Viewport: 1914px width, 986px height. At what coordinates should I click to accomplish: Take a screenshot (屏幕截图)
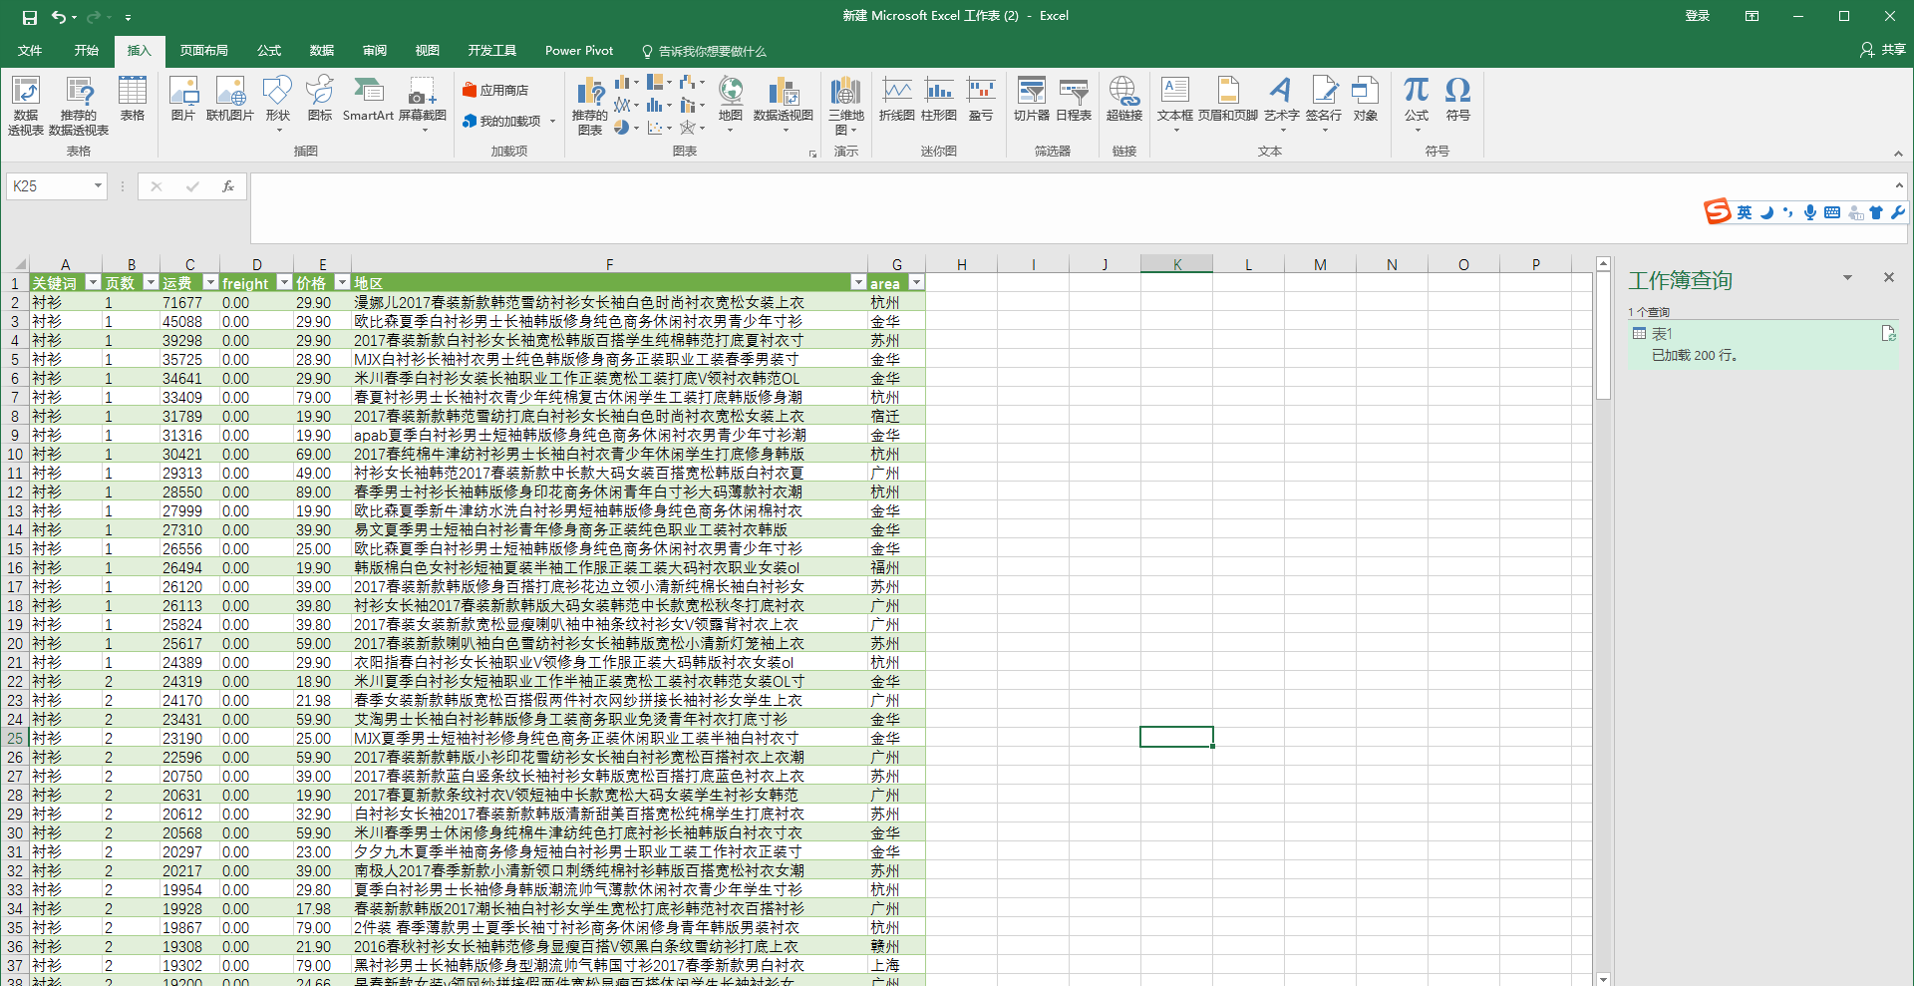point(423,104)
